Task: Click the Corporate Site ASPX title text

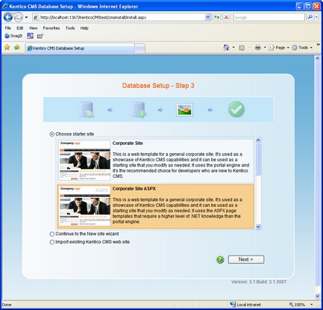Action: [x=134, y=189]
